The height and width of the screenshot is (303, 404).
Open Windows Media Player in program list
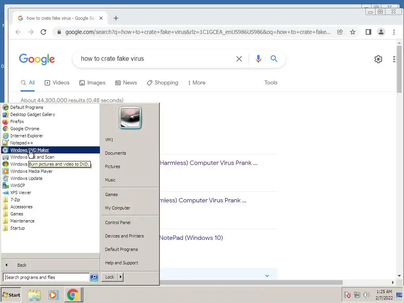[31, 171]
